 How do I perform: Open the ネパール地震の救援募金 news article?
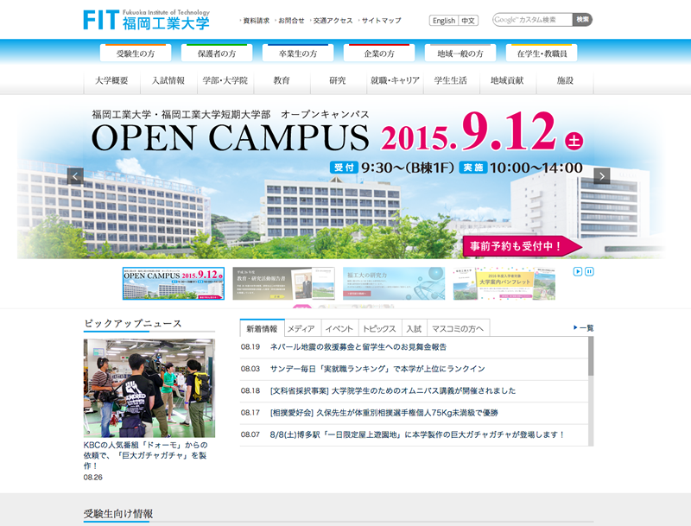358,347
